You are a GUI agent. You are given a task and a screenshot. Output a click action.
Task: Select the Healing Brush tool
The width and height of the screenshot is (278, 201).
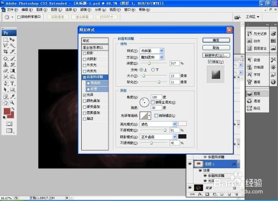coord(6,59)
